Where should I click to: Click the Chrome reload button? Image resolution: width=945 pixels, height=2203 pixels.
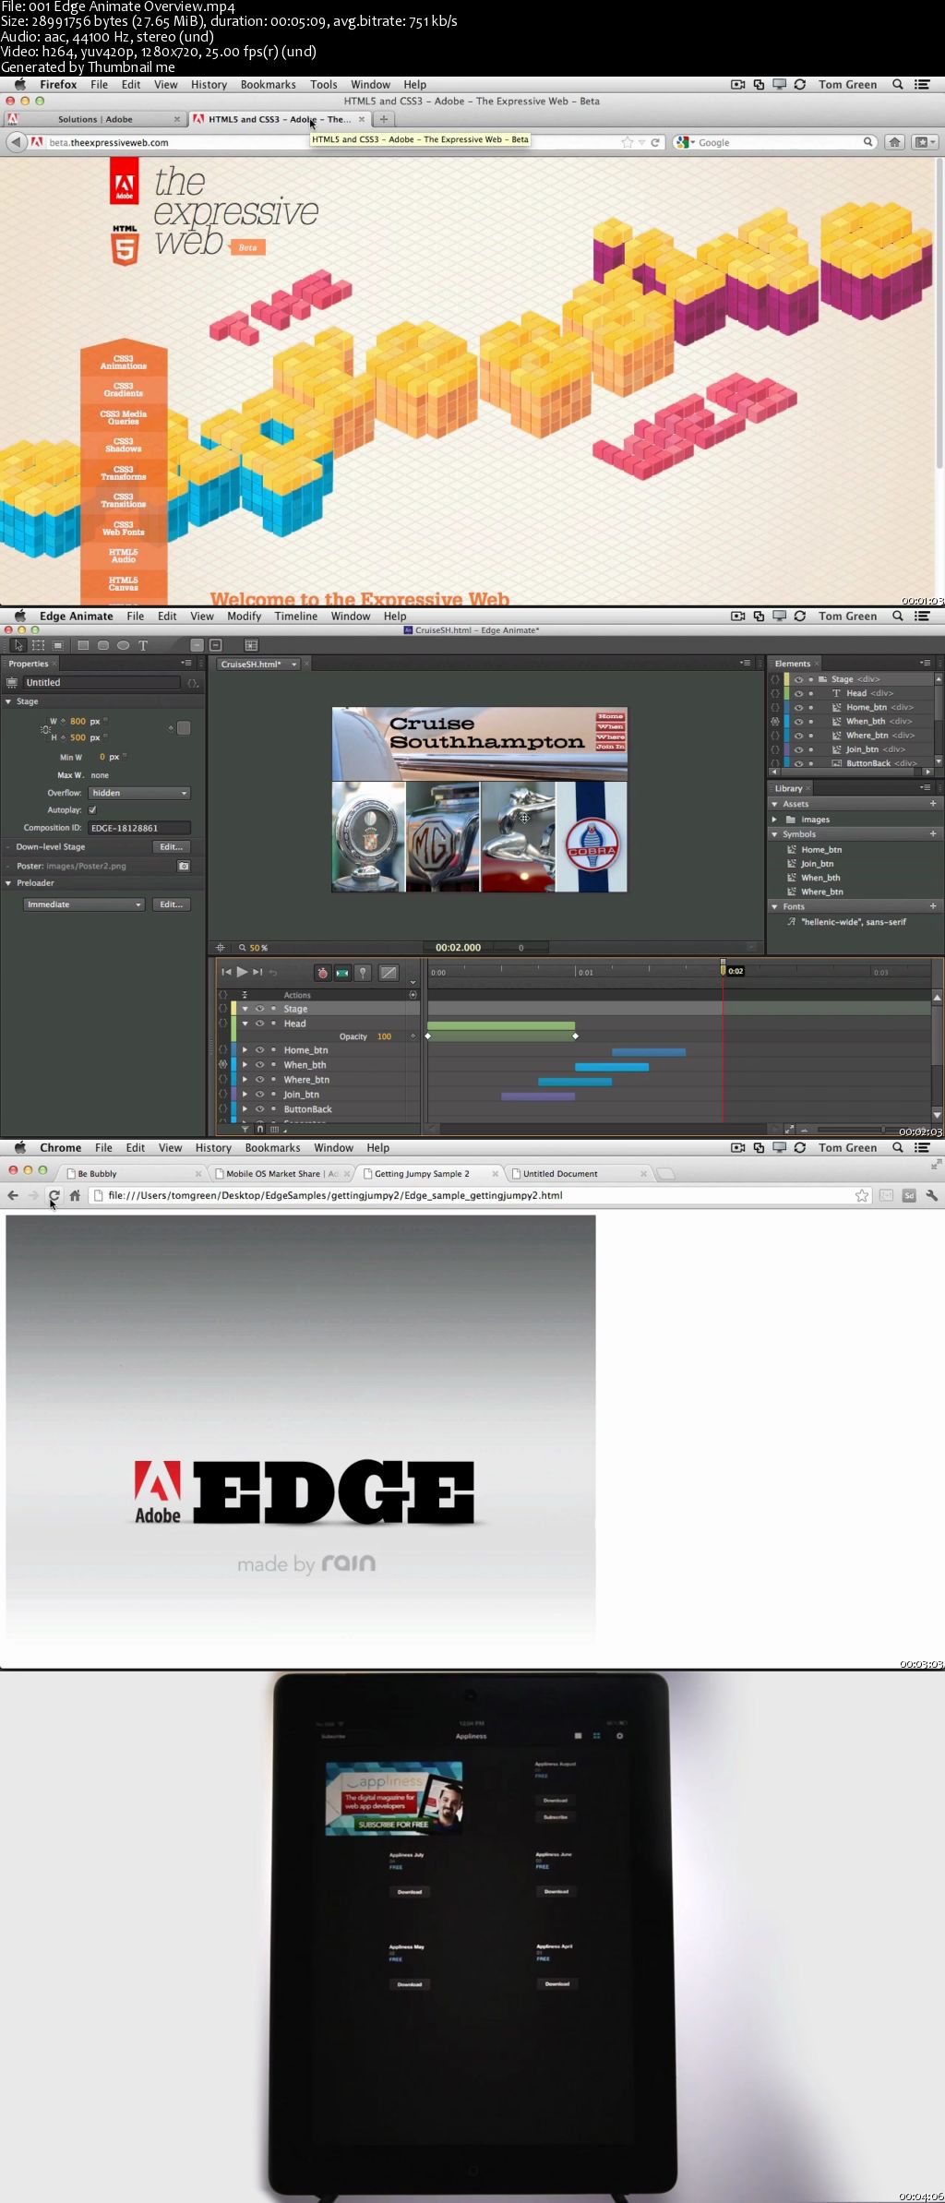54,1195
